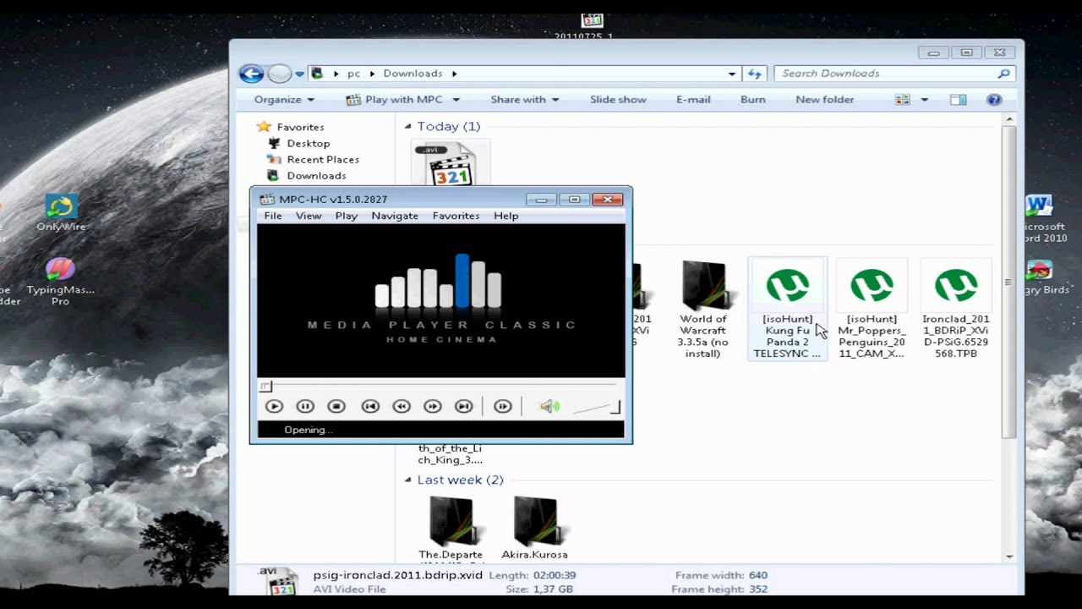Pause playback in Media Player Classic
The height and width of the screenshot is (609, 1082).
tap(305, 407)
